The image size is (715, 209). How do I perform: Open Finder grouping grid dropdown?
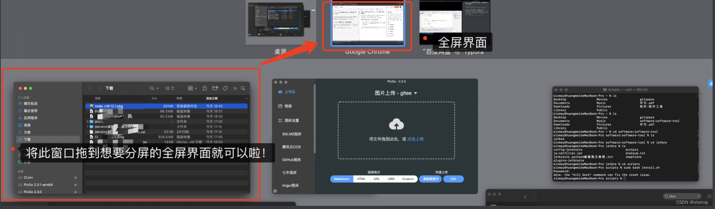click(192, 88)
